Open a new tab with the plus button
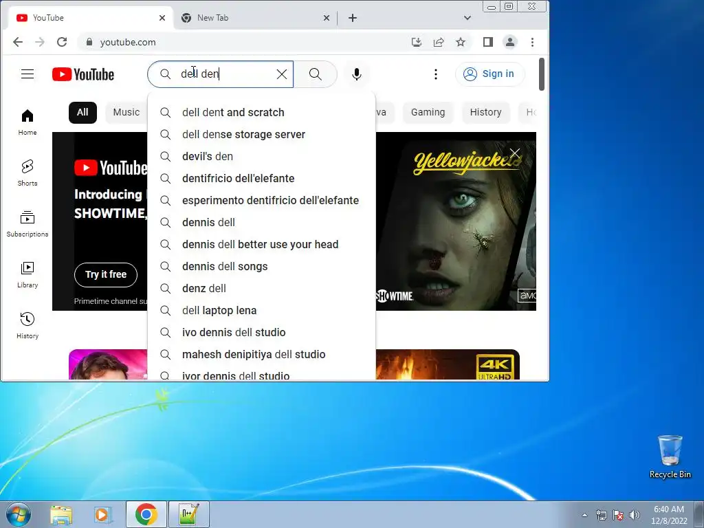Screen dimensions: 704x528 353,18
